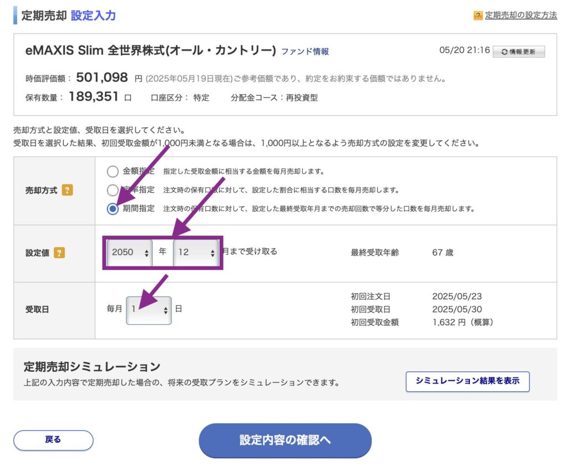568x466 pixels.
Task: Click the 定期売却シミュレーション heading
Action: point(92,366)
